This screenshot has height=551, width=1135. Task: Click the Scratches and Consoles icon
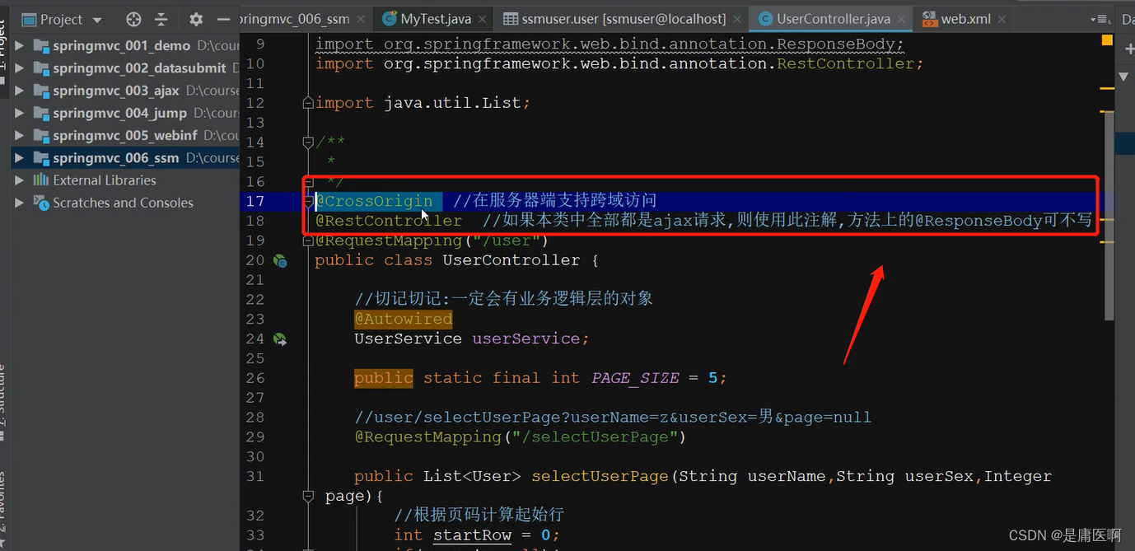[41, 203]
